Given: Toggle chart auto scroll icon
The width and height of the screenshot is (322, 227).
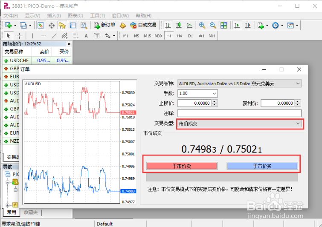Looking at the screenshot, I should pos(237,26).
